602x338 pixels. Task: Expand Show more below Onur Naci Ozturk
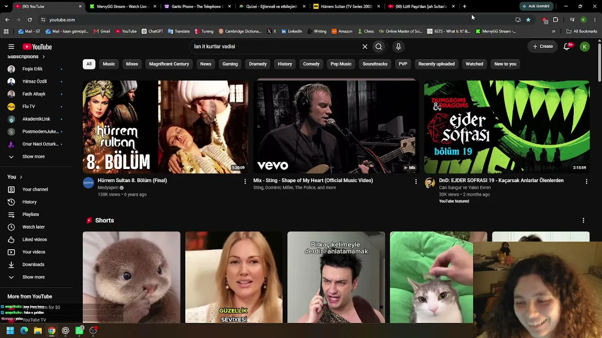click(x=36, y=156)
